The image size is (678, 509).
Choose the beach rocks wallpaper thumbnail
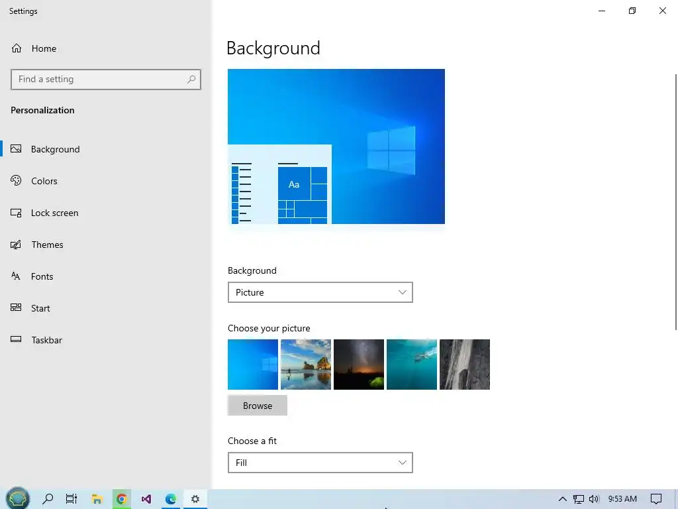(306, 365)
